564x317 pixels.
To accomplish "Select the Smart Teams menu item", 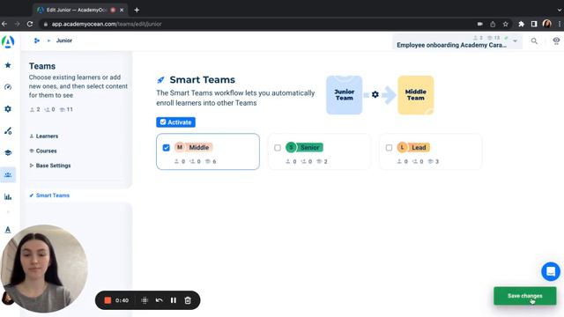I will pyautogui.click(x=49, y=195).
